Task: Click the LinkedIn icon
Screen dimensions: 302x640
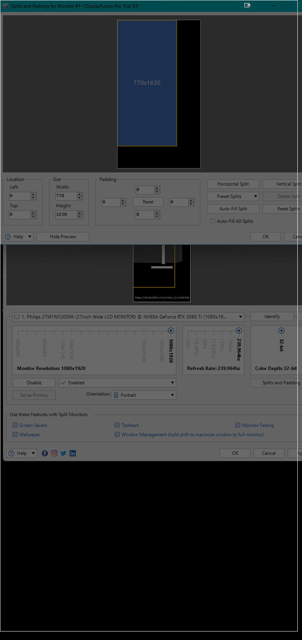Action: 73,453
